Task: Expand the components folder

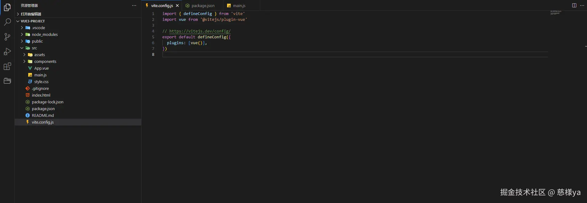Action: [x=24, y=61]
